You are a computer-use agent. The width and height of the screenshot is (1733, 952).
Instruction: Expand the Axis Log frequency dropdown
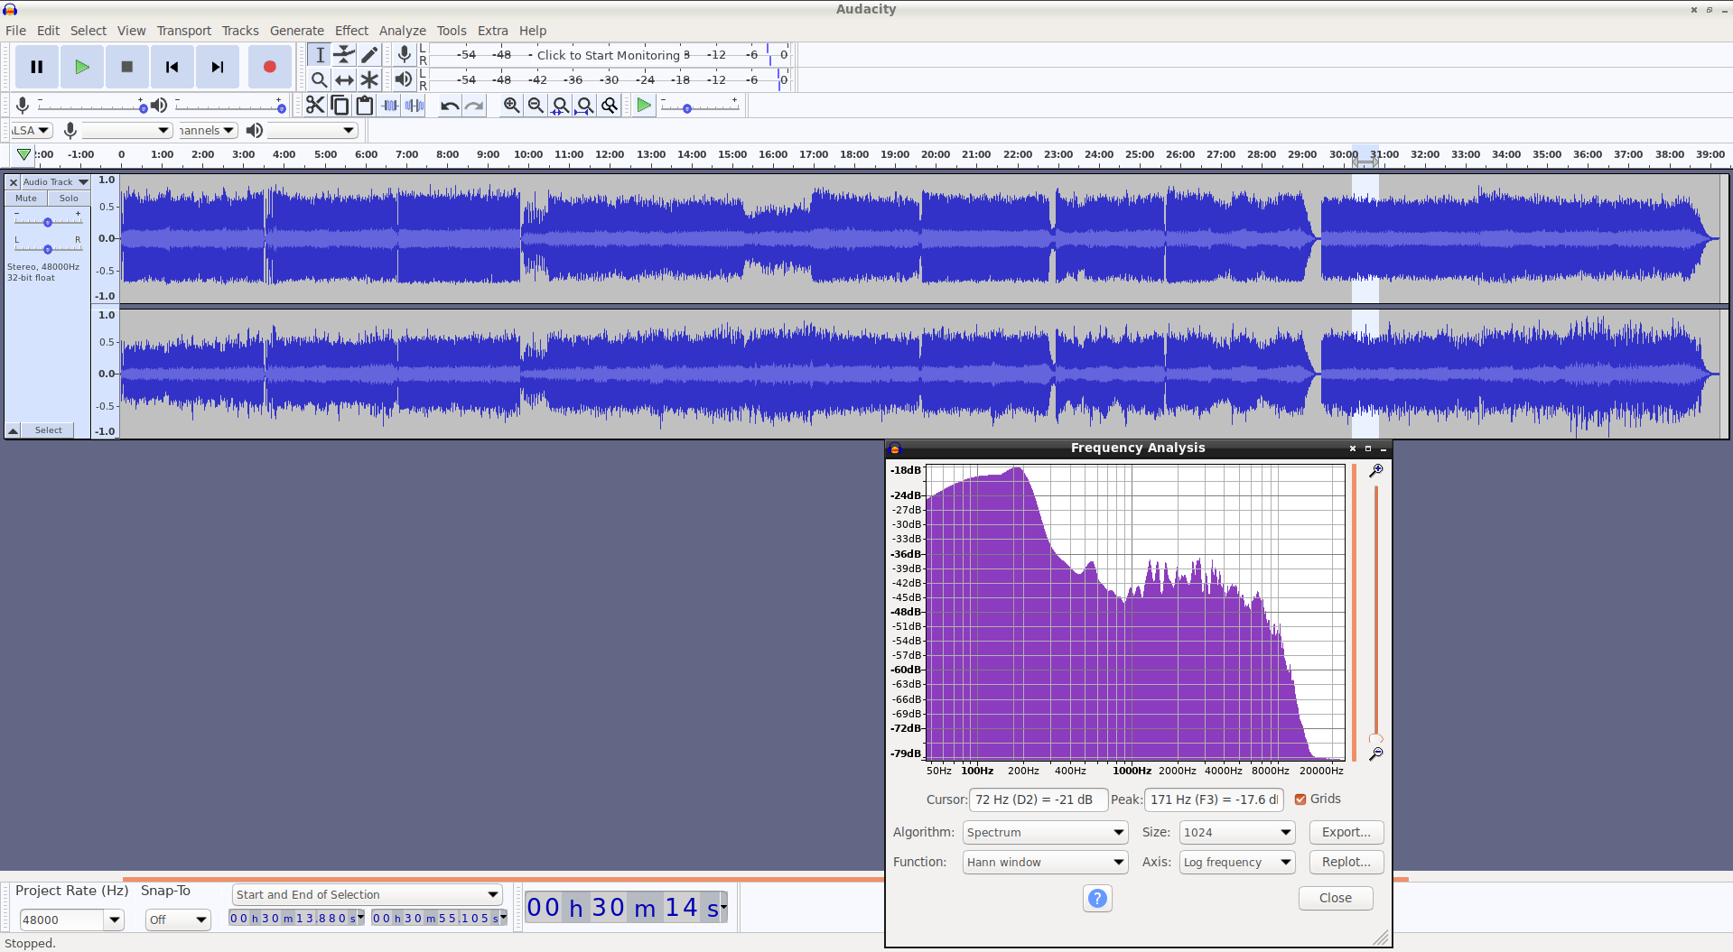1236,862
